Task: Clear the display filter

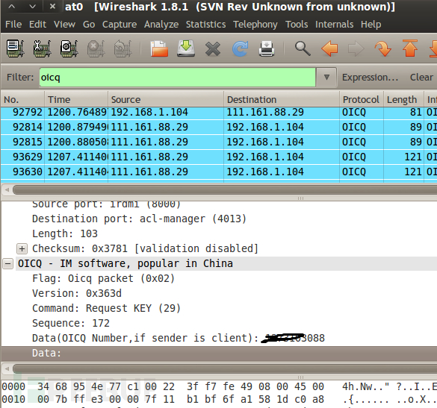Action: pos(421,77)
